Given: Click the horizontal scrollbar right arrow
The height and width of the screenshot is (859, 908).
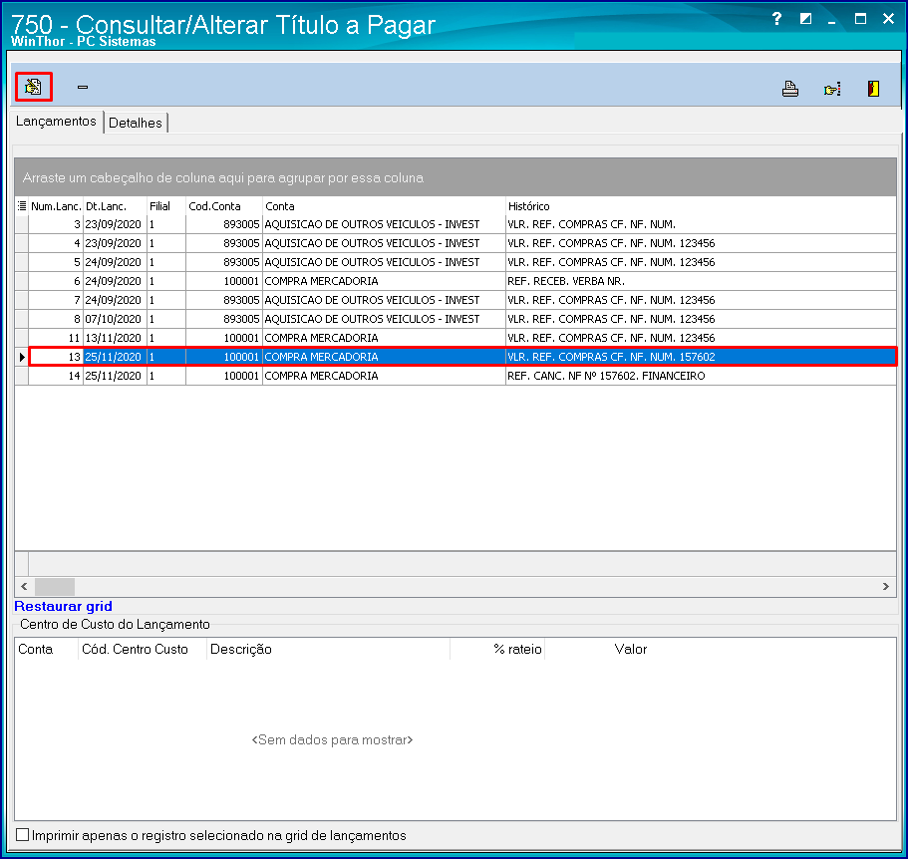Looking at the screenshot, I should coord(885,586).
